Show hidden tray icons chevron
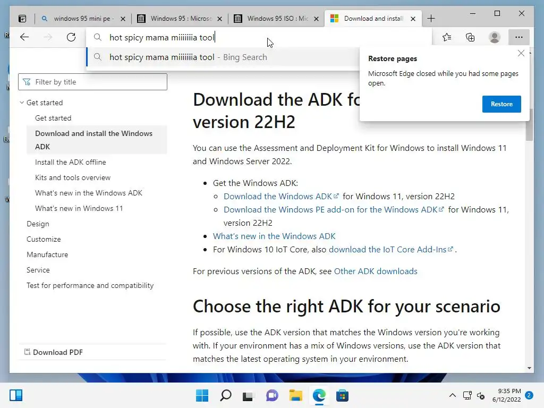 coord(453,395)
